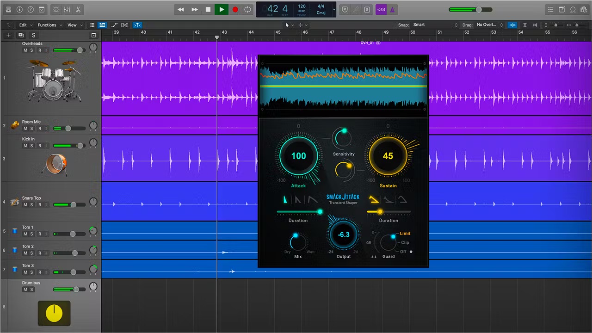
Task: Open the Inspector info icon
Action: pyautogui.click(x=19, y=9)
